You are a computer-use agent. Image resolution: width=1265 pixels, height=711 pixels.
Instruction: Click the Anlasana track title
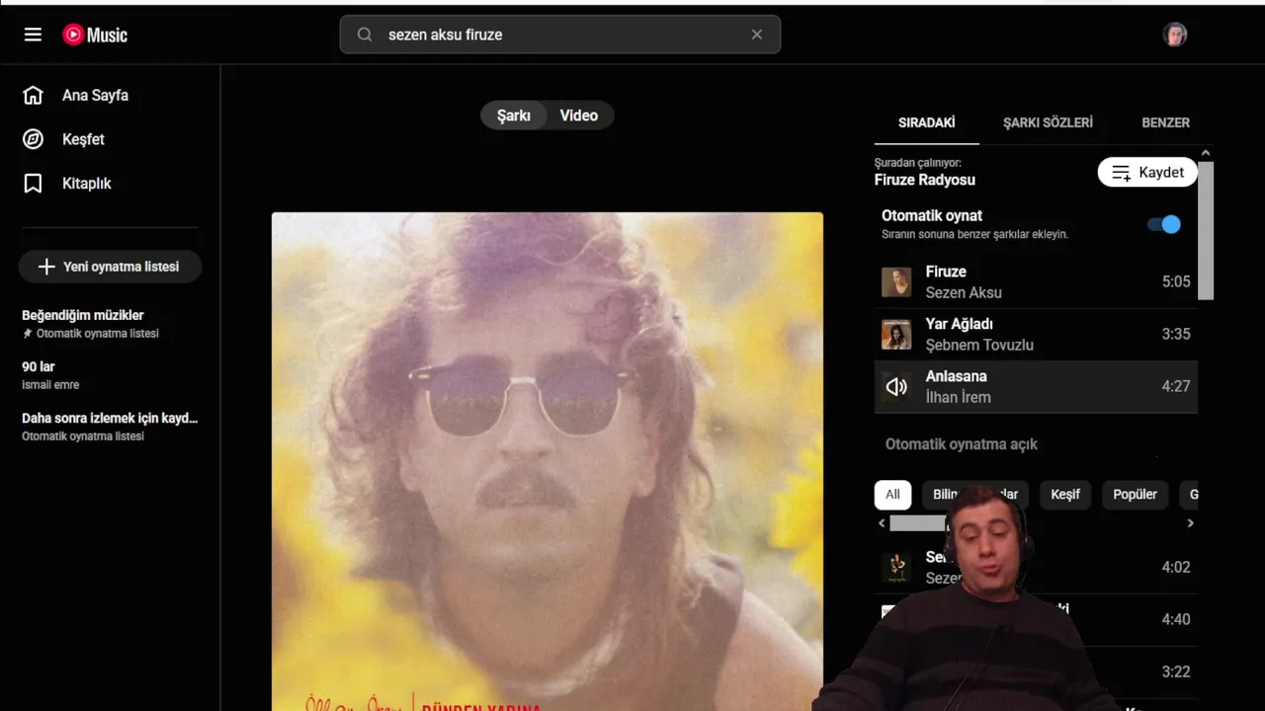[x=956, y=376]
